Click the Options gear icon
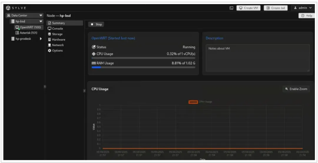318x163 pixels. [49, 50]
